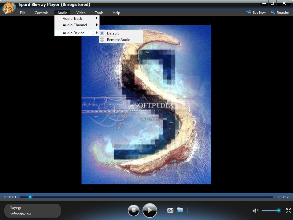Image resolution: width=293 pixels, height=220 pixels.
Task: Click the Stop playback button
Action: coord(133,211)
